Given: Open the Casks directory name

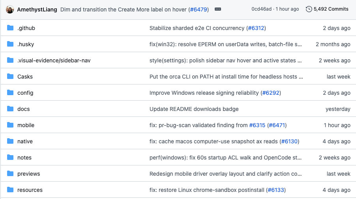Looking at the screenshot, I should pyautogui.click(x=25, y=77).
